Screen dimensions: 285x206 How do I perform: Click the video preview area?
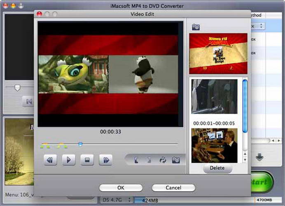(110, 74)
